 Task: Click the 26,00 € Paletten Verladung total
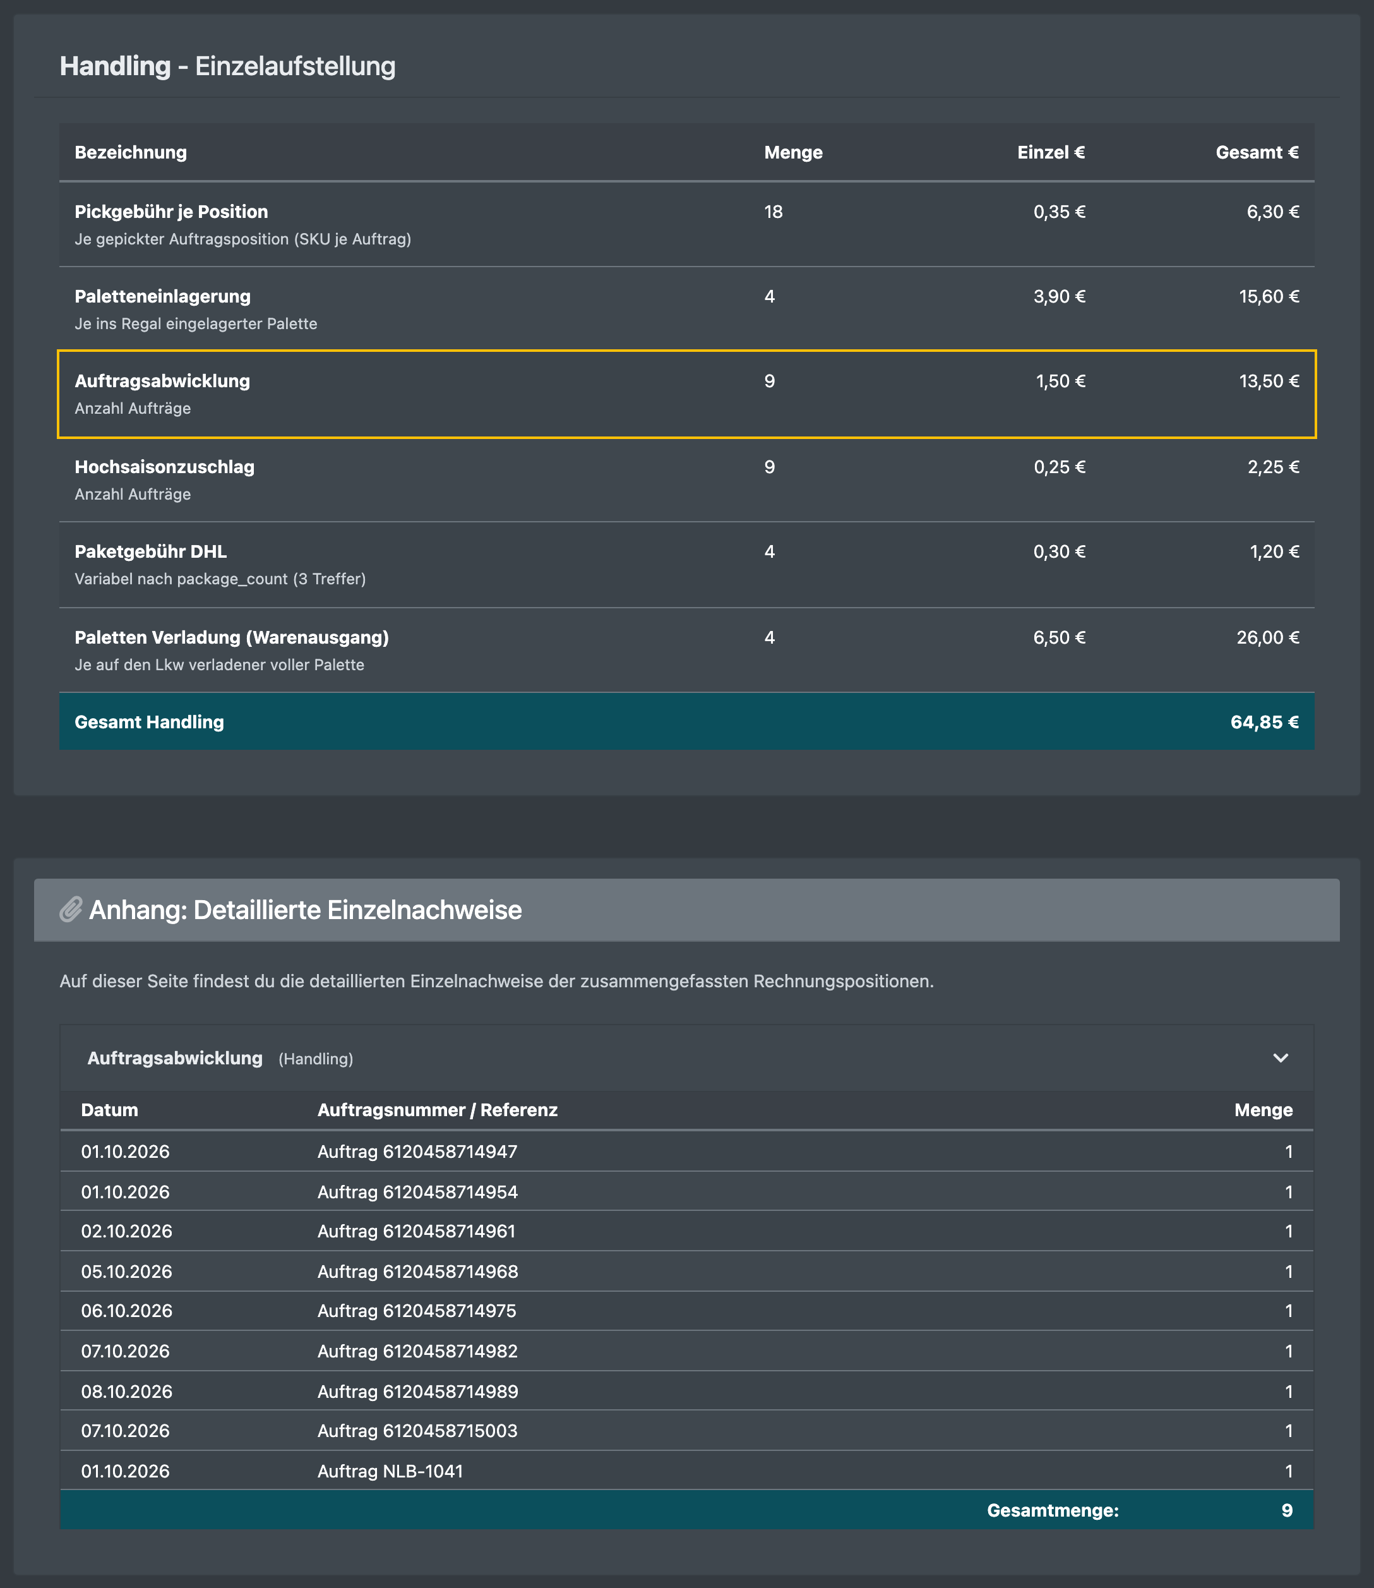point(1267,637)
